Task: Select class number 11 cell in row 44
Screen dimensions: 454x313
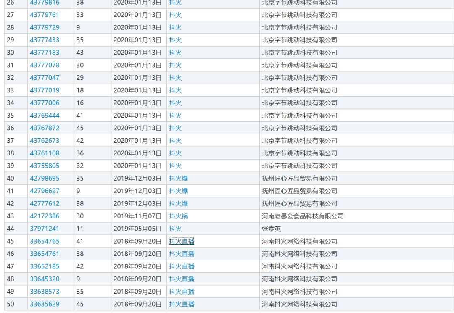Action: coord(92,229)
